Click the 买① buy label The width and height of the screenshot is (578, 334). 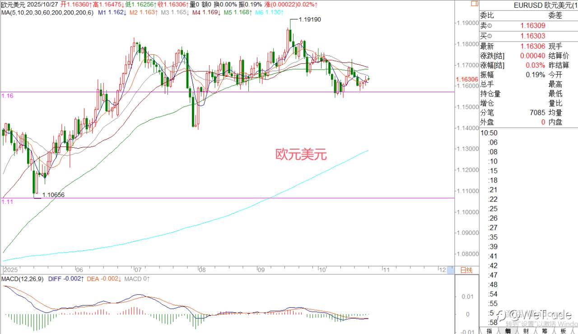[486, 36]
